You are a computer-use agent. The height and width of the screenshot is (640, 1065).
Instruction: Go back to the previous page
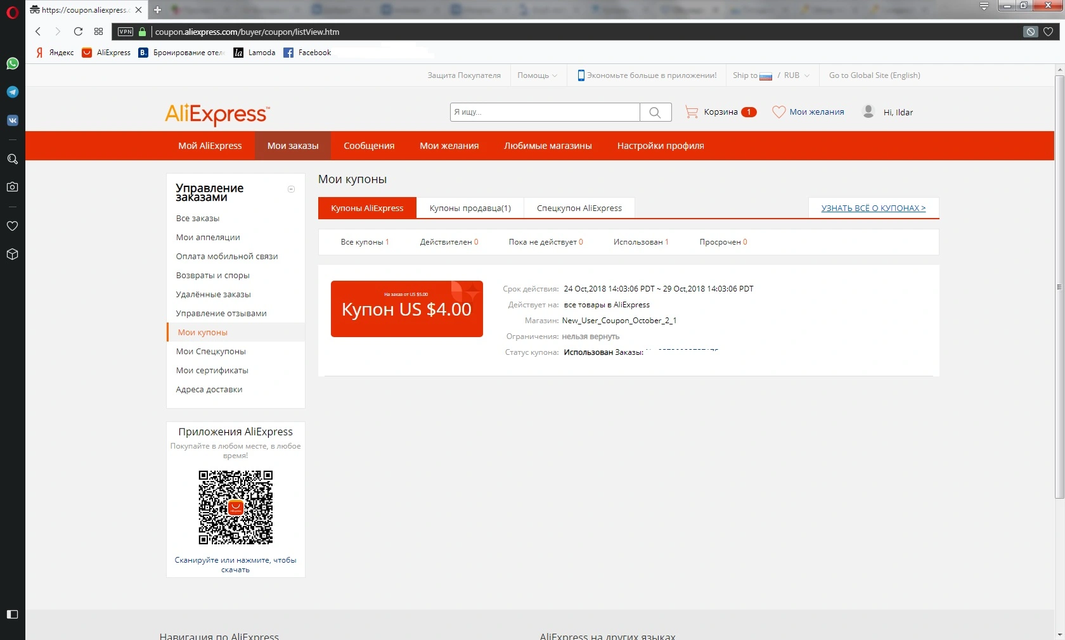(x=38, y=32)
